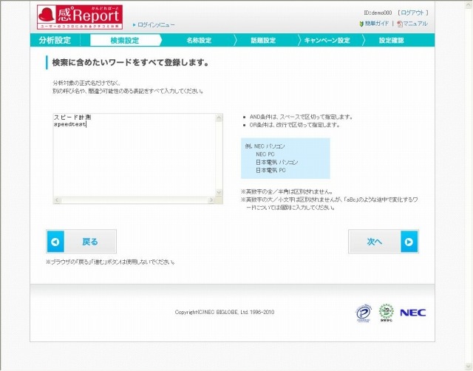473x371 pixels.
Task: Select the キャンペーン設定 step tab
Action: pyautogui.click(x=327, y=40)
